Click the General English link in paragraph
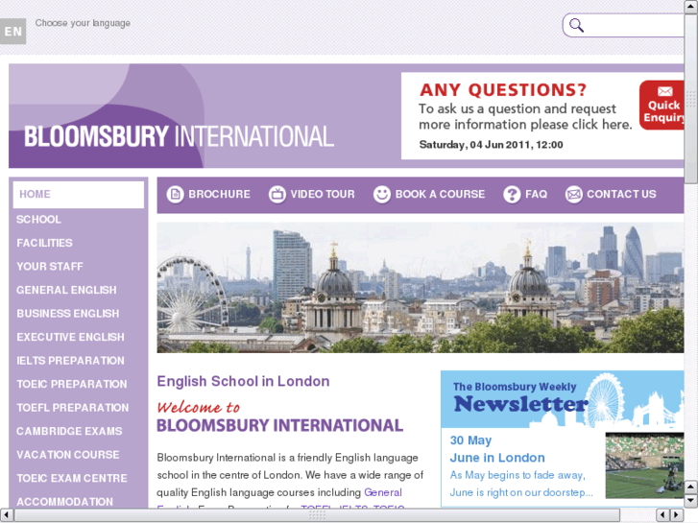Image resolution: width=698 pixels, height=523 pixels. click(x=383, y=492)
